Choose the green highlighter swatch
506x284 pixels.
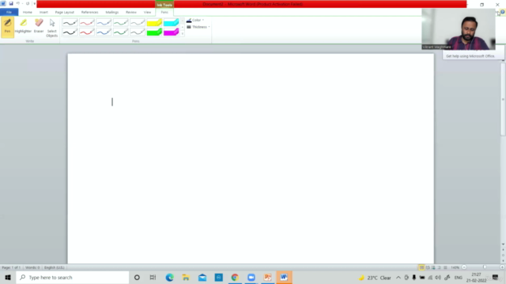tap(154, 32)
